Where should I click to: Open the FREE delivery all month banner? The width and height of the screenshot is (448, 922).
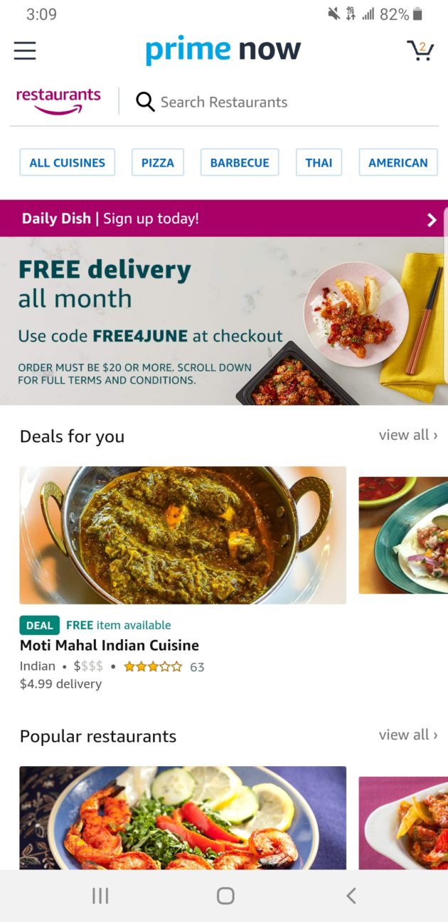(x=224, y=321)
